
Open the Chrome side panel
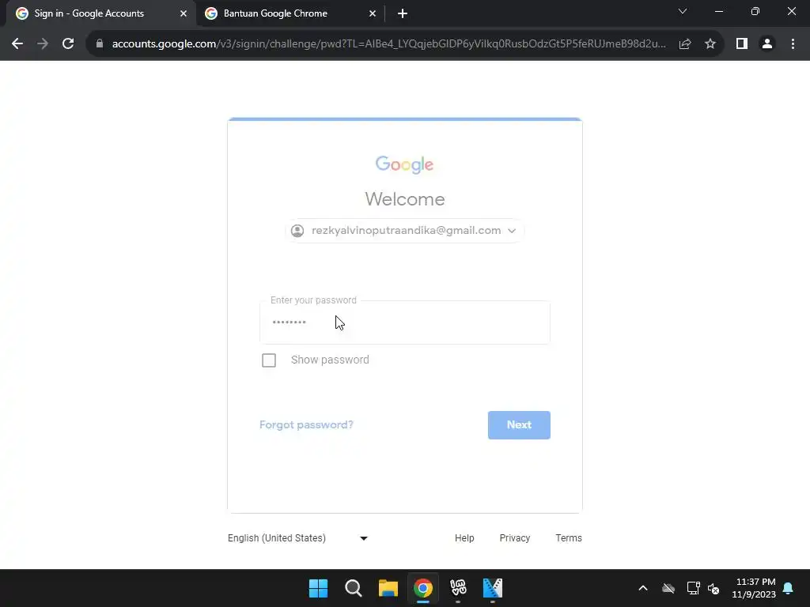[x=742, y=44]
